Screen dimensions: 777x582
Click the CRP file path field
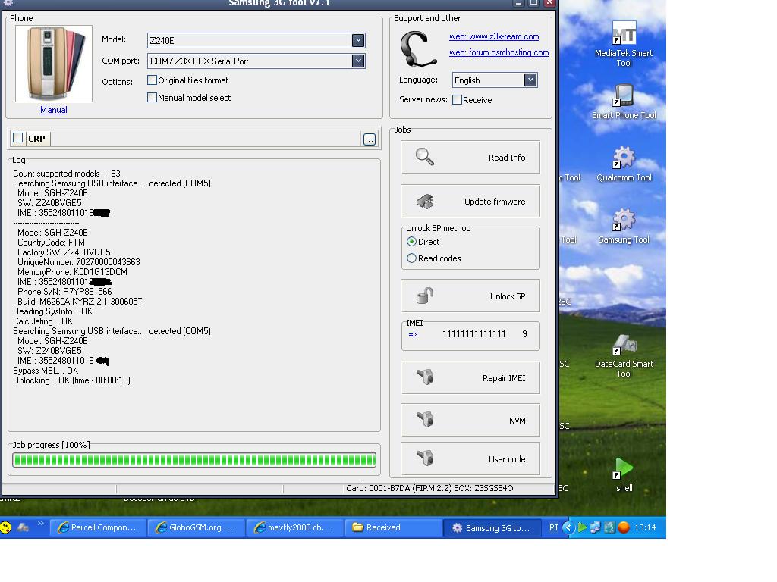click(x=206, y=139)
